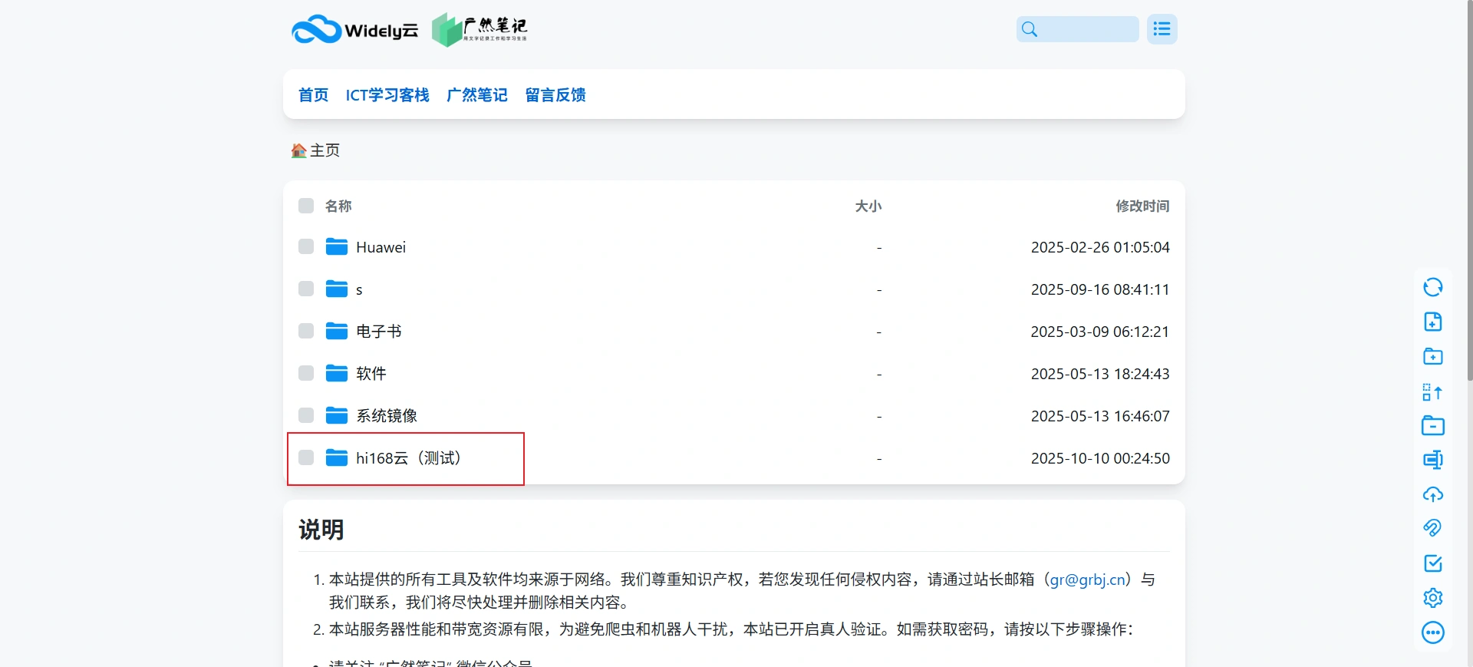This screenshot has width=1473, height=667.
Task: Go to the 留言反馈 navigation item
Action: [555, 95]
